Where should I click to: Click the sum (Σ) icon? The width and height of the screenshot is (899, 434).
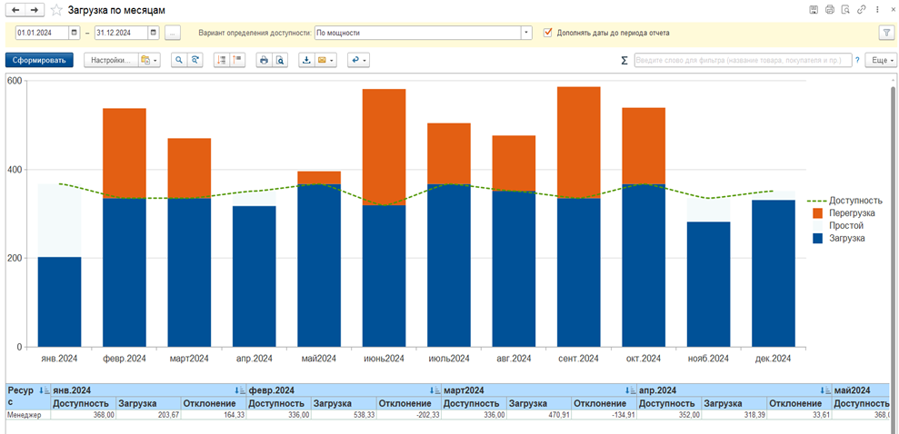tap(624, 61)
